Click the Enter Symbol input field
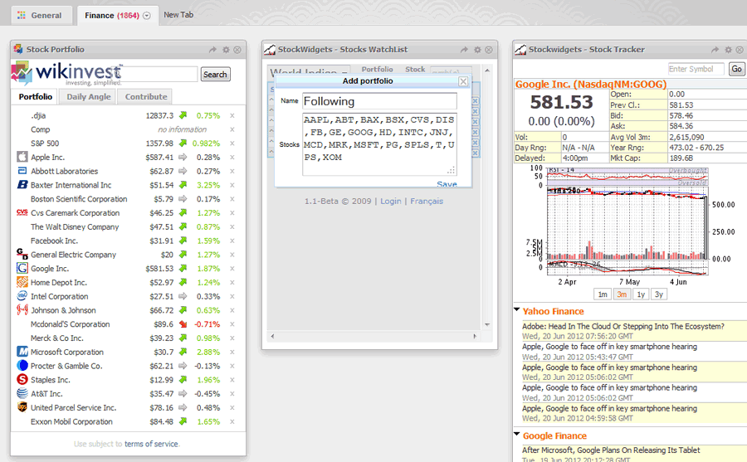Screen dimensions: 747x462 [x=696, y=69]
